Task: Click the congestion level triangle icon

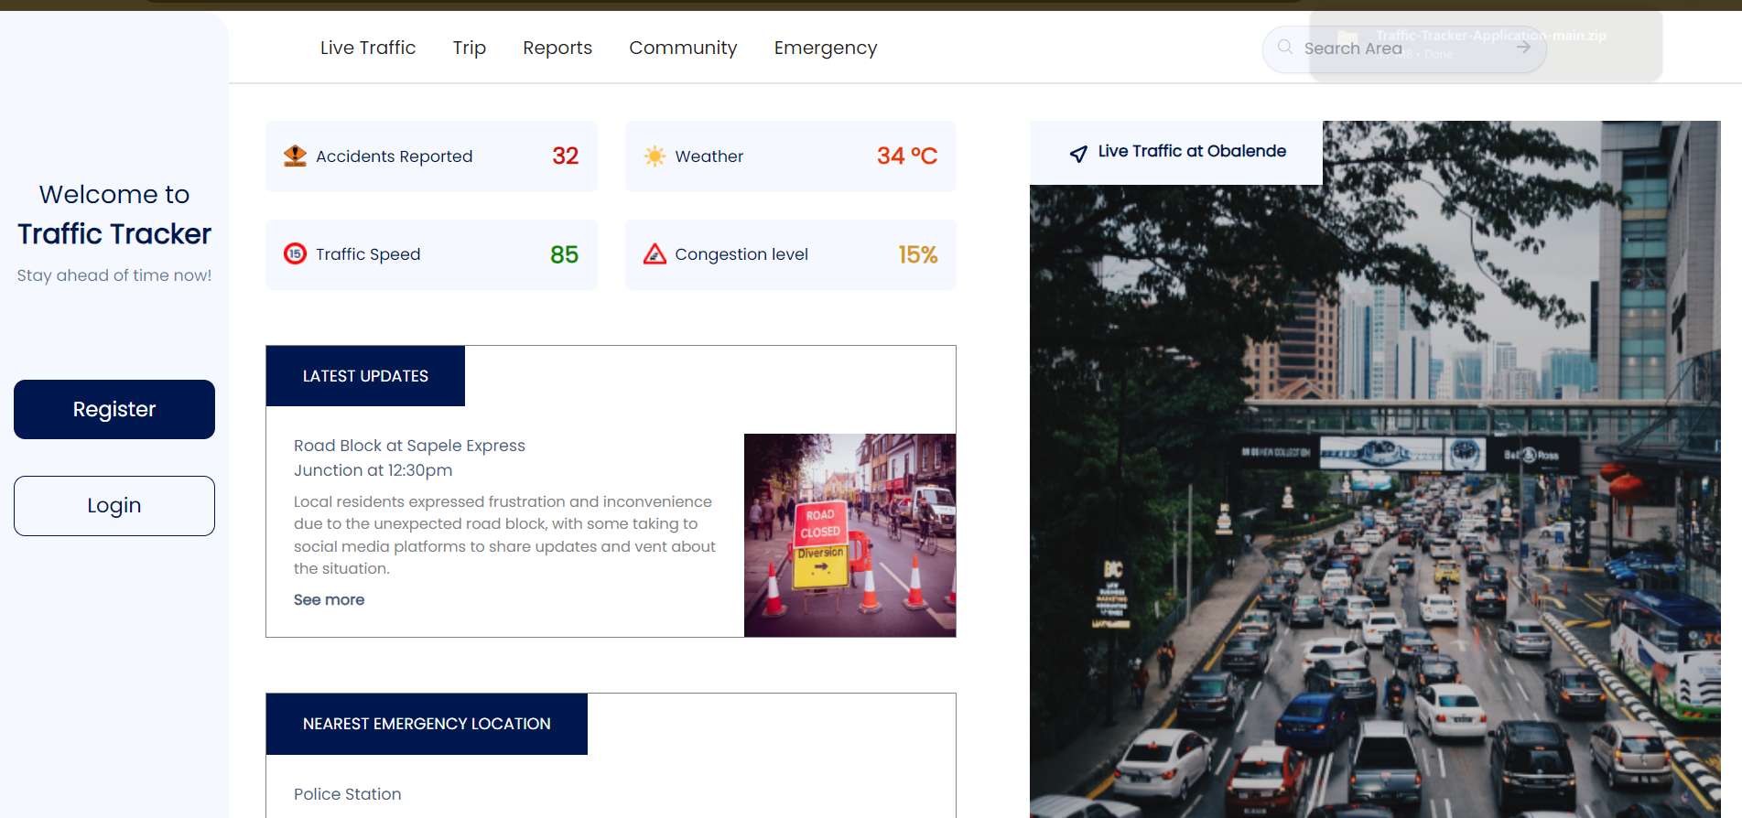Action: pyautogui.click(x=655, y=253)
